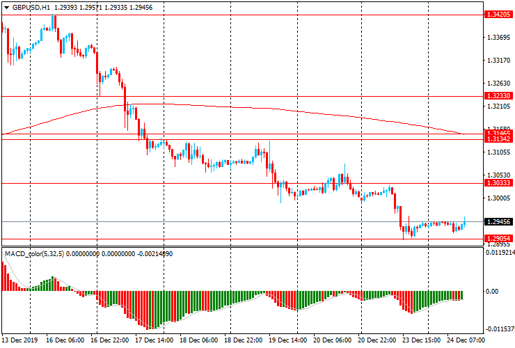Screen dimensions: 515x348
Task: Click the 23 Dec 15:00 time axis label
Action: point(422,340)
